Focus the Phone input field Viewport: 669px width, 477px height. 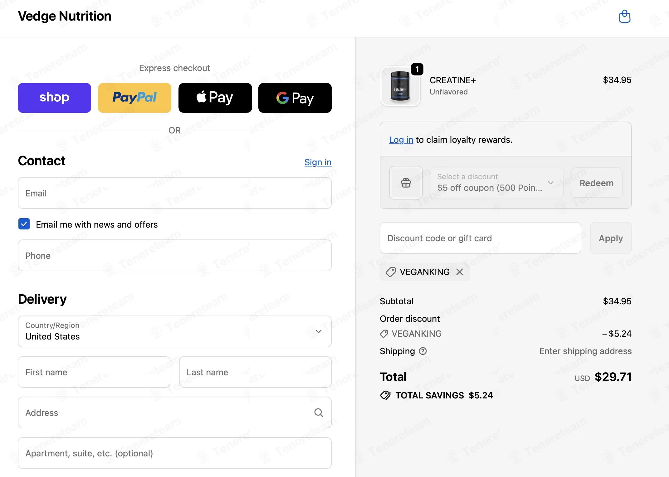coord(174,255)
